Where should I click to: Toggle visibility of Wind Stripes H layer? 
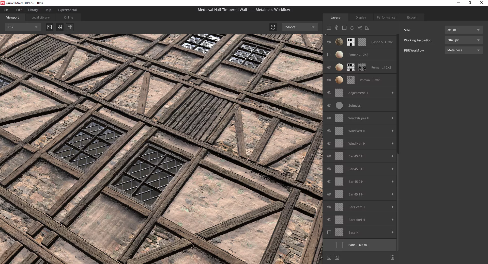(329, 118)
